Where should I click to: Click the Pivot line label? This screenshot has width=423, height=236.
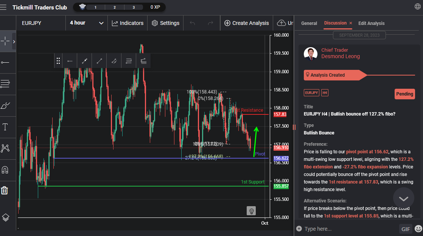[260, 154]
